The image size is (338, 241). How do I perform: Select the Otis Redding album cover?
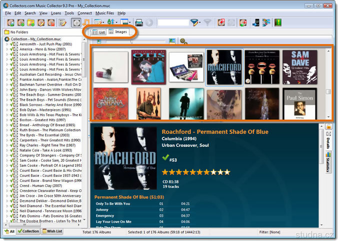pyautogui.click(x=148, y=67)
